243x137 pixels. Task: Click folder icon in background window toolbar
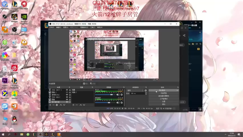tap(193, 44)
